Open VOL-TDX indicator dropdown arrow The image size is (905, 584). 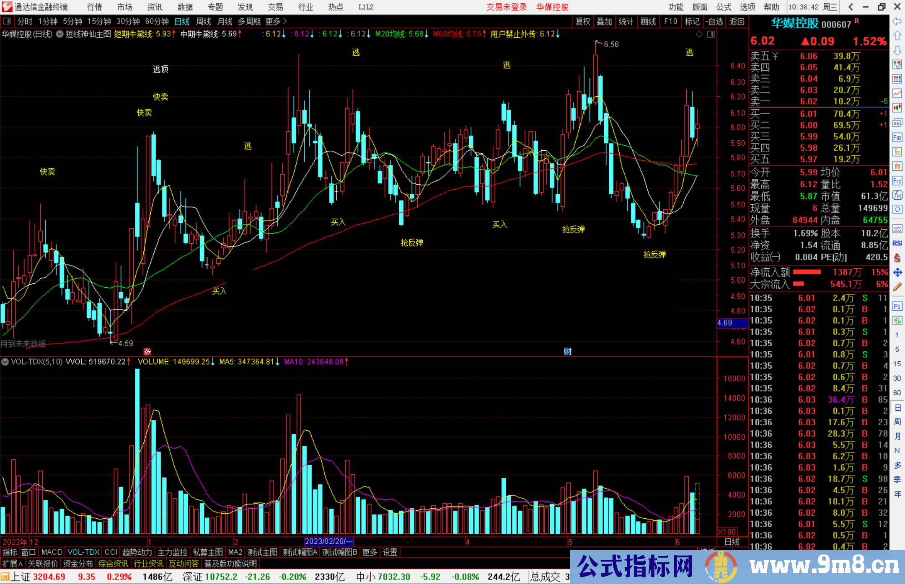click(x=5, y=362)
